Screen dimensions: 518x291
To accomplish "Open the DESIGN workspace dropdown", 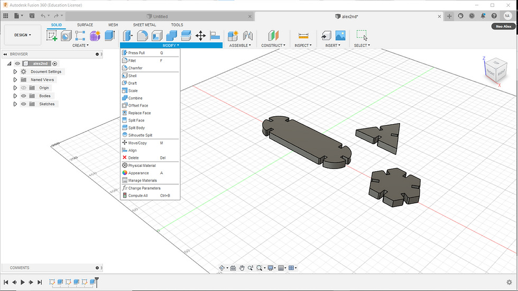I will pos(22,35).
